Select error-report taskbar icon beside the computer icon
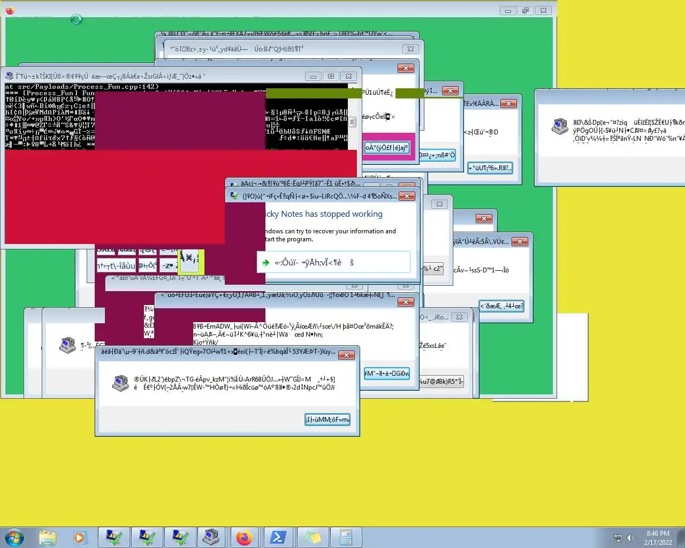This screenshot has width=685, height=548. click(180, 537)
